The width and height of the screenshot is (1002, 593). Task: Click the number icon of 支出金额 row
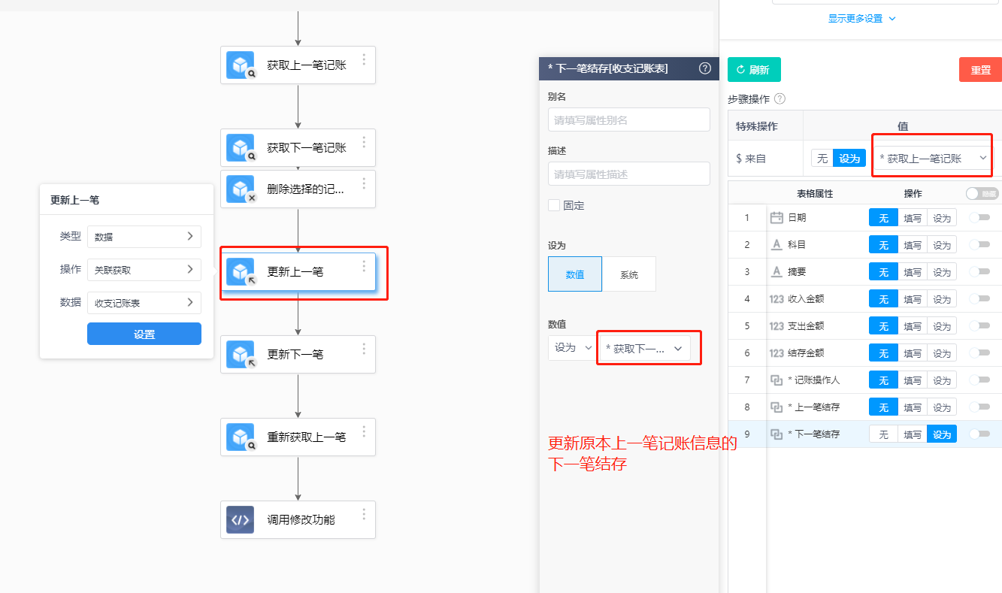(x=777, y=326)
